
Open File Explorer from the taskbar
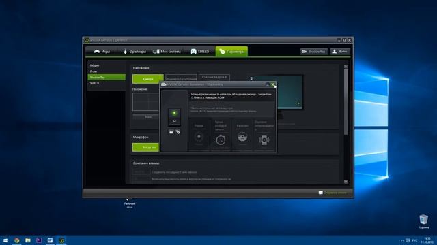pos(28,240)
